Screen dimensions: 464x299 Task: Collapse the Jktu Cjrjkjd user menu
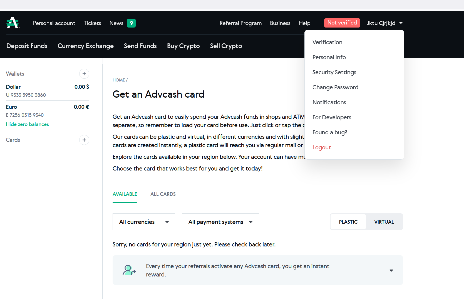pyautogui.click(x=384, y=23)
